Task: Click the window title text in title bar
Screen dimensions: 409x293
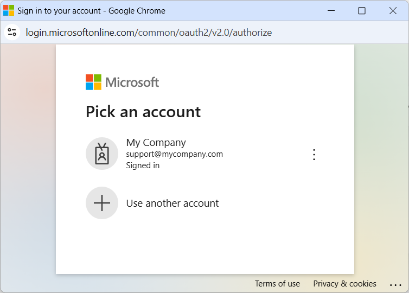Action: pyautogui.click(x=91, y=11)
